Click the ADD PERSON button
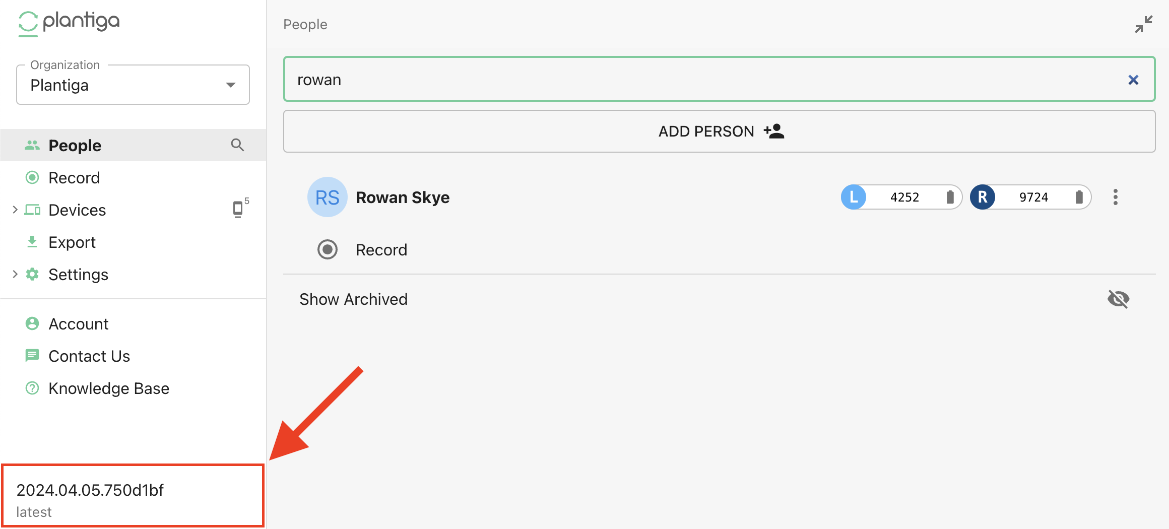 [719, 131]
